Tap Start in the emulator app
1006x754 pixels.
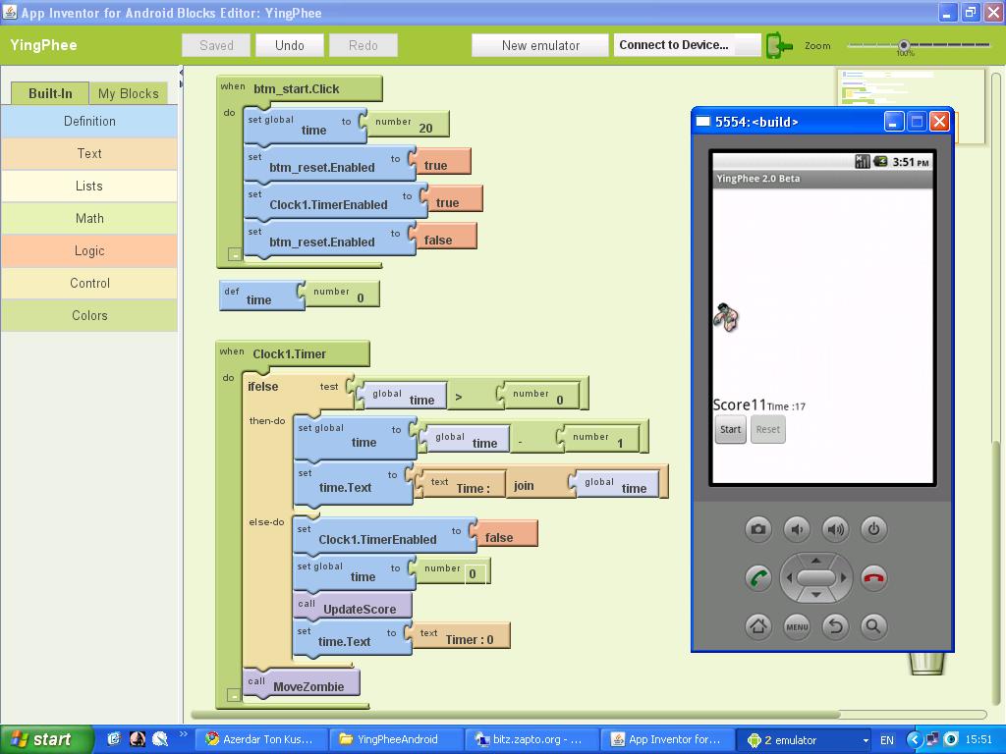point(730,430)
